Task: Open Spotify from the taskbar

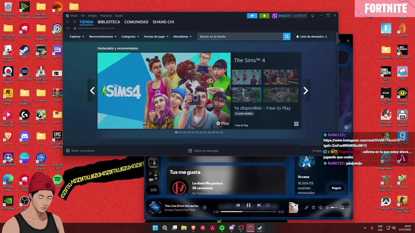Action: [x=222, y=228]
